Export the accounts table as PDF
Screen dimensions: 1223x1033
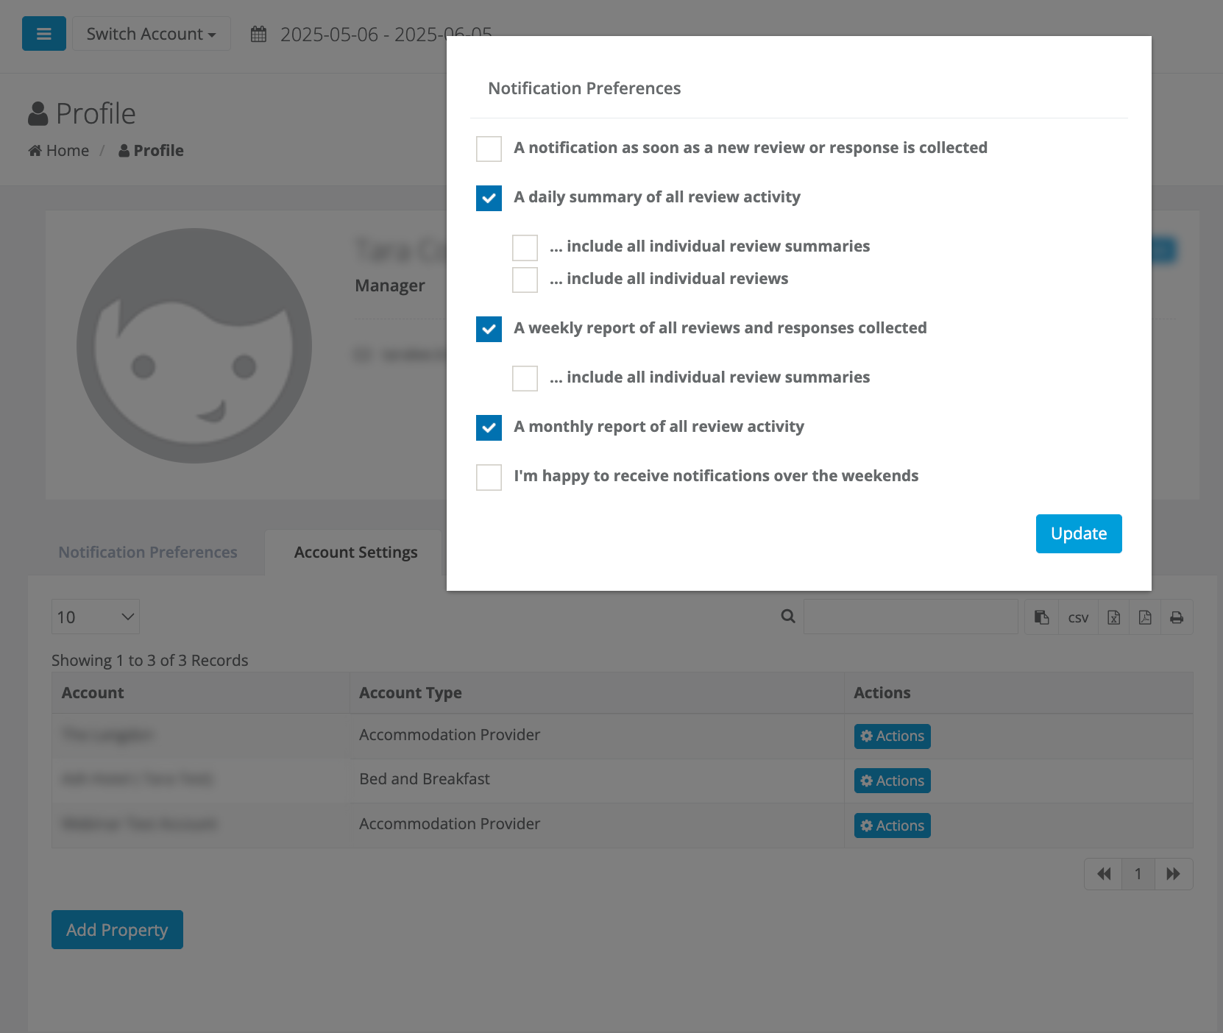[1145, 617]
